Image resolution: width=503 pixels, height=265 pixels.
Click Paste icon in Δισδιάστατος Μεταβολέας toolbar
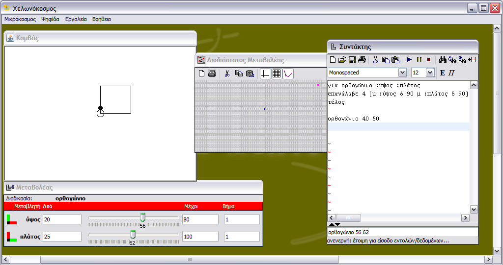(250, 73)
